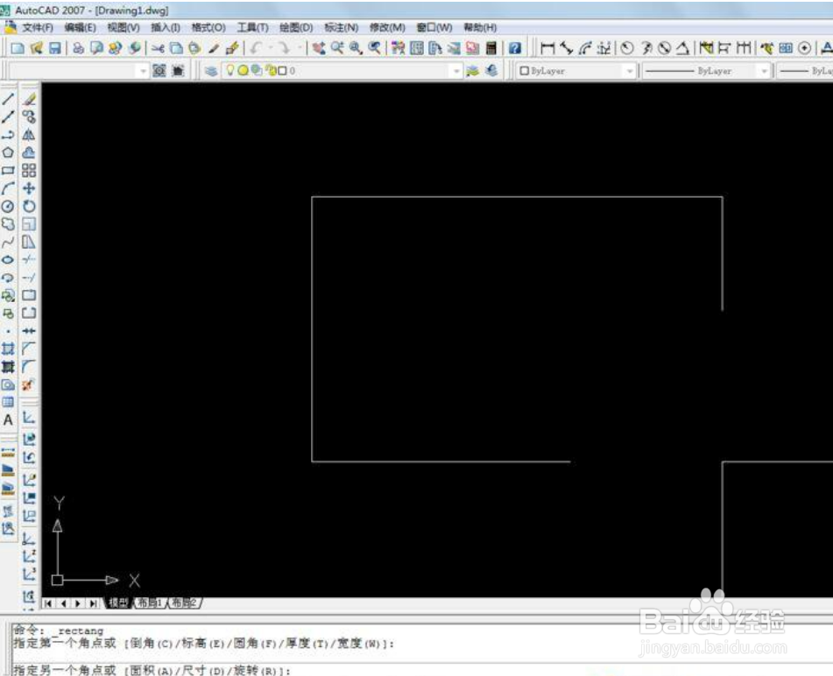Activate the Erase tool
This screenshot has width=833, height=676.
[x=29, y=99]
